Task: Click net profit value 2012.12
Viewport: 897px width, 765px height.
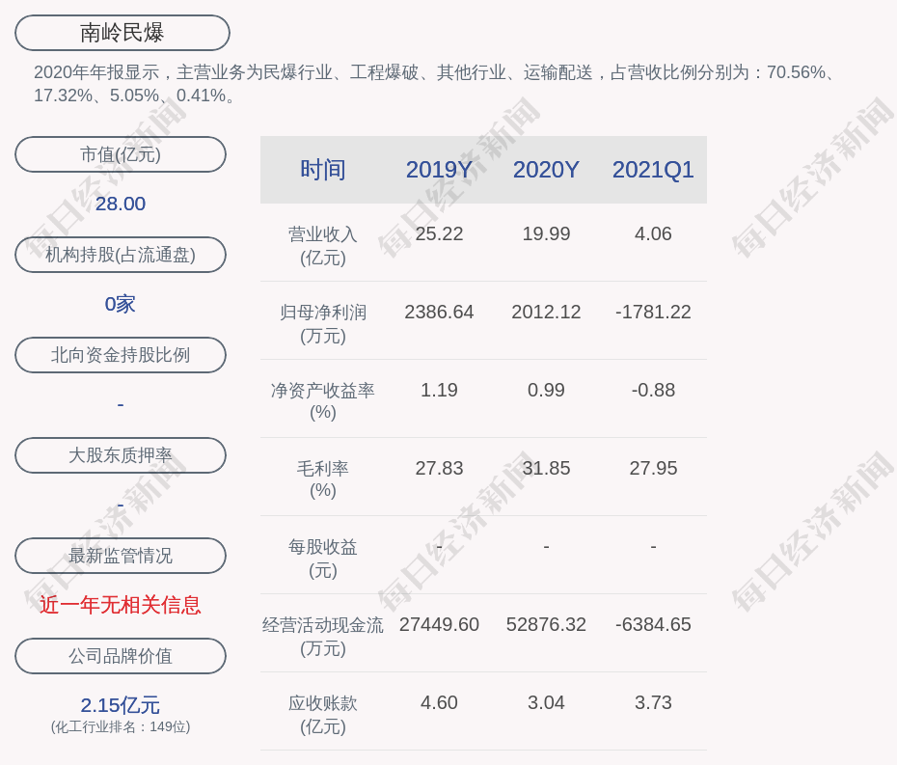Action: [x=546, y=312]
